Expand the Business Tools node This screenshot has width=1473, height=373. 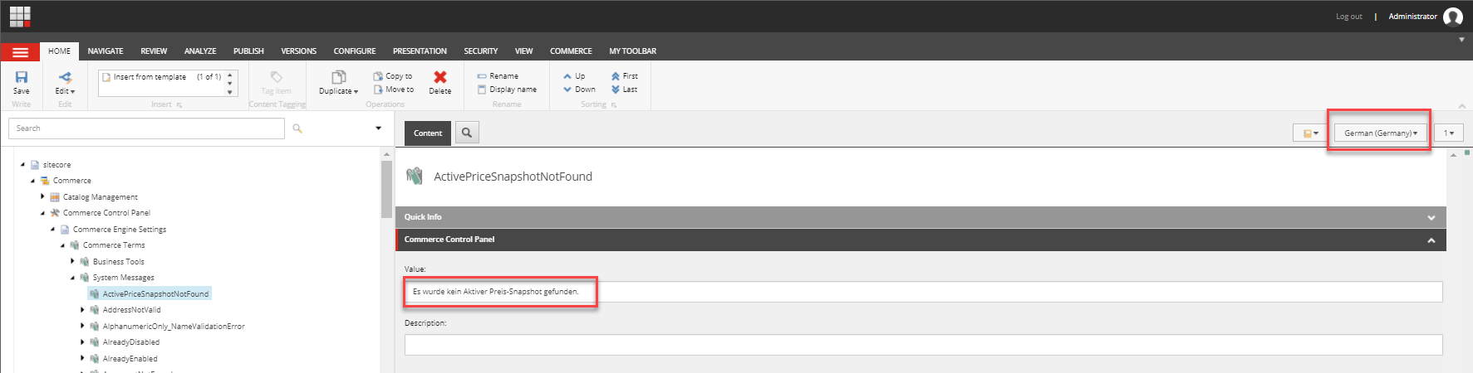[73, 261]
